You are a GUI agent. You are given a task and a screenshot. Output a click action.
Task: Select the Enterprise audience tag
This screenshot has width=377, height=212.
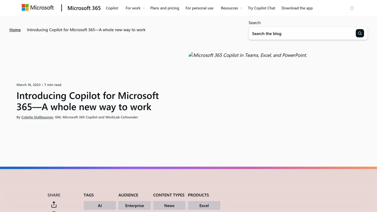tap(135, 205)
